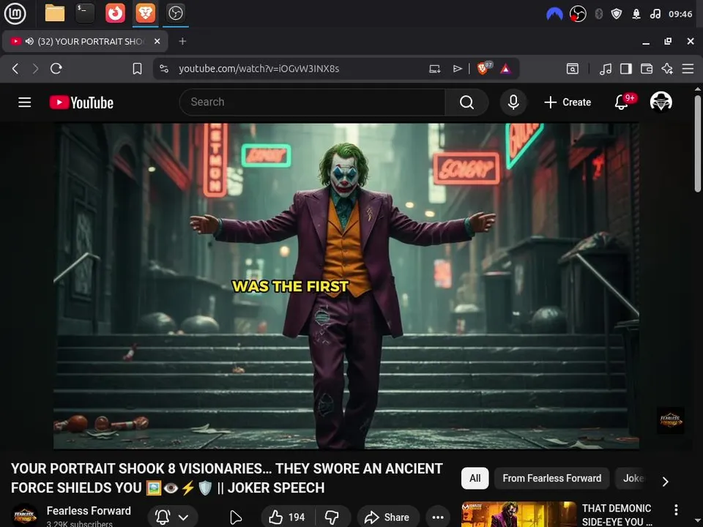The image size is (703, 527).
Task: Switch to the OBS Studio taskbar icon
Action: [175, 13]
